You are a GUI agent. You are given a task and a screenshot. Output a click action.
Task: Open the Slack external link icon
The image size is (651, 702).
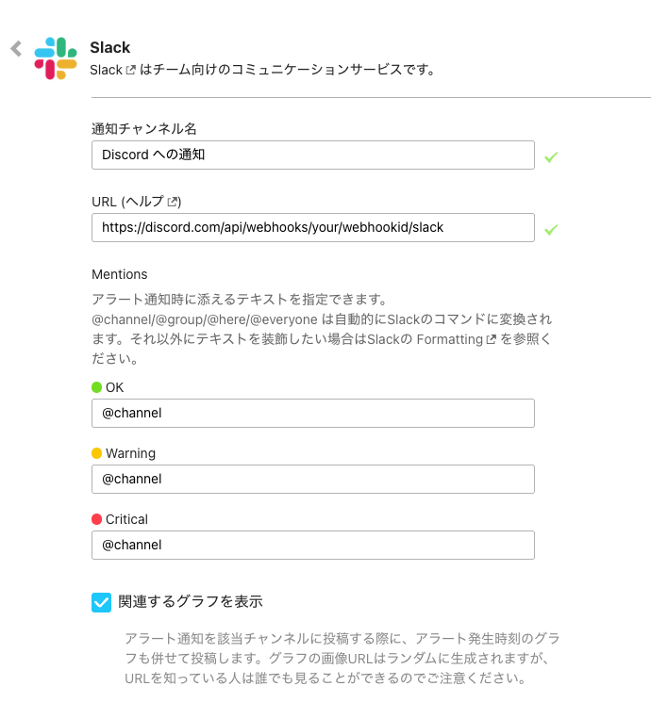point(130,71)
